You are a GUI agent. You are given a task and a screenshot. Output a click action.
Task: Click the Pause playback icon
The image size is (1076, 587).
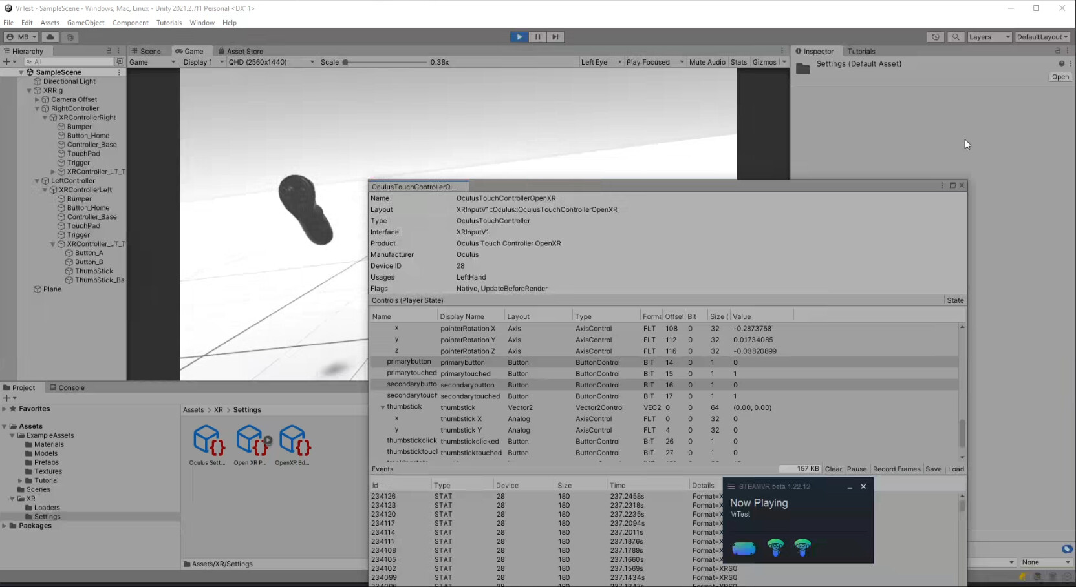537,37
